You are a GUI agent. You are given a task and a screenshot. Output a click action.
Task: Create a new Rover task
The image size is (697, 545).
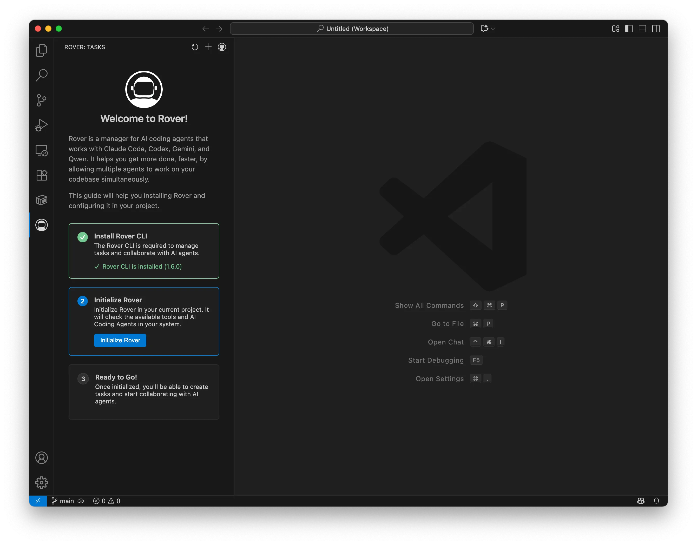[208, 47]
